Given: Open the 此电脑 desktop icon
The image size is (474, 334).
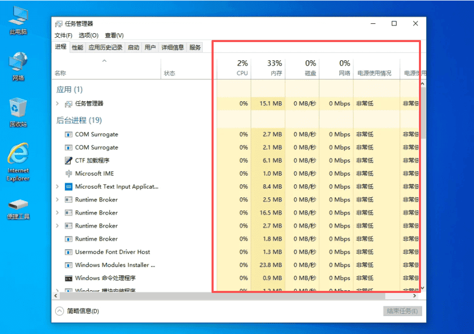Looking at the screenshot, I should point(18,21).
